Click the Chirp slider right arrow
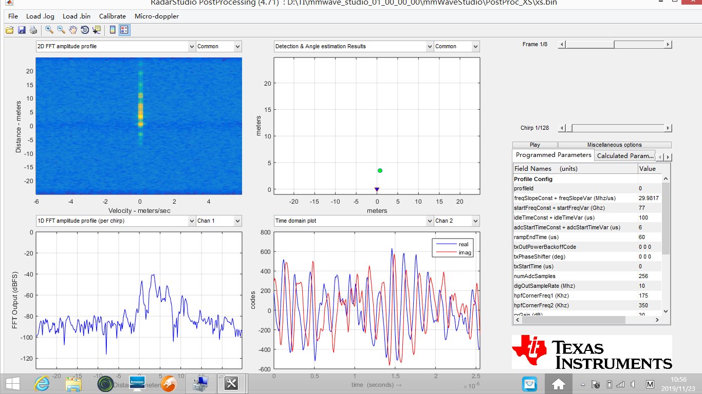 [x=668, y=128]
